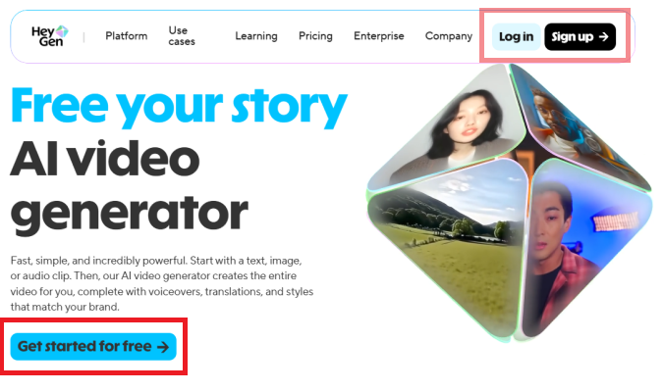The height and width of the screenshot is (392, 663).
Task: Click the Free your story headline
Action: click(x=179, y=107)
